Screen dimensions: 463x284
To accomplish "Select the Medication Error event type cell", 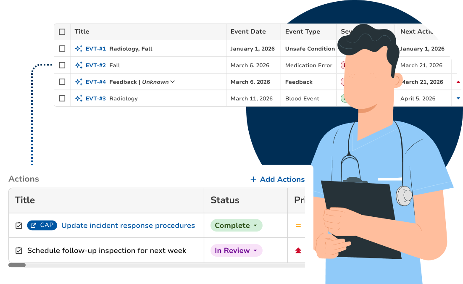I will pyautogui.click(x=309, y=65).
